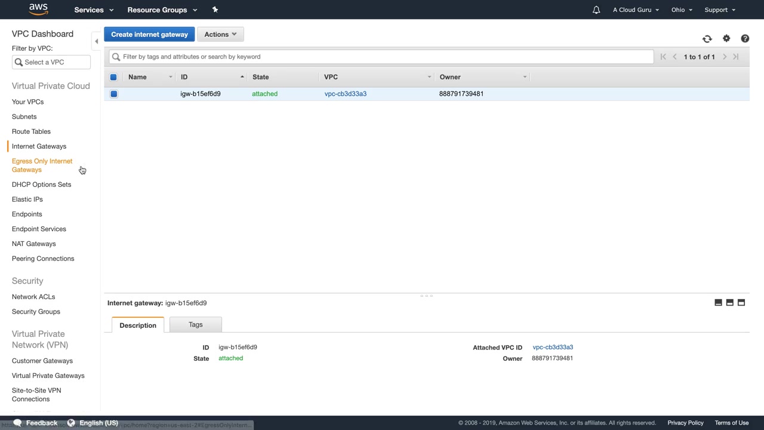Select Internet Gateways in sidebar

39,146
